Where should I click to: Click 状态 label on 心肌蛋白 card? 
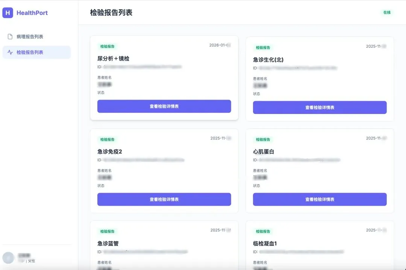point(256,185)
